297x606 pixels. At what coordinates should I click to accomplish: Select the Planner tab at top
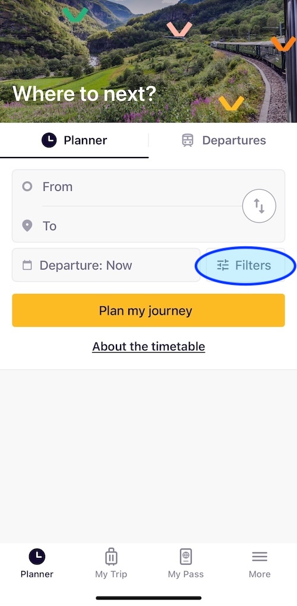(x=74, y=140)
